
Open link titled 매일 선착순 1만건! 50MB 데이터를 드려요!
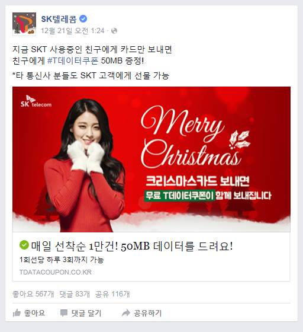point(132,246)
